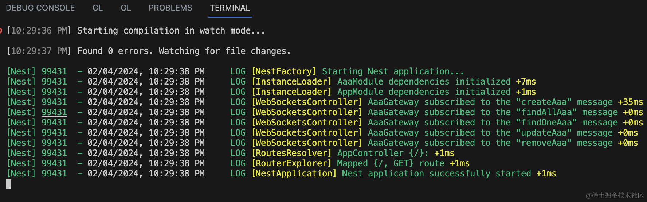Click the underlined 99431 process ID link
This screenshot has width=647, height=202.
(x=54, y=112)
